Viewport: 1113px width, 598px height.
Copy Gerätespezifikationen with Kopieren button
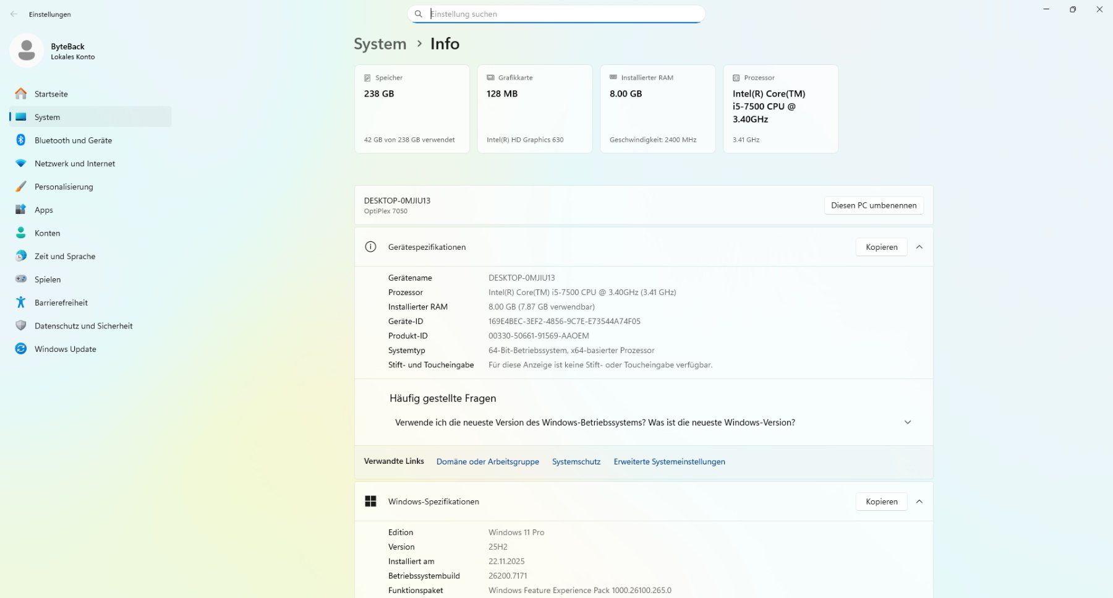point(881,247)
